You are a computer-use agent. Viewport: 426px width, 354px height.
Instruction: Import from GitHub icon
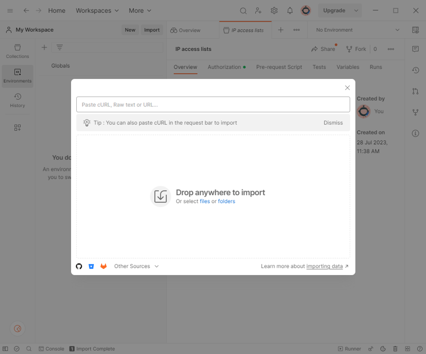tap(79, 266)
